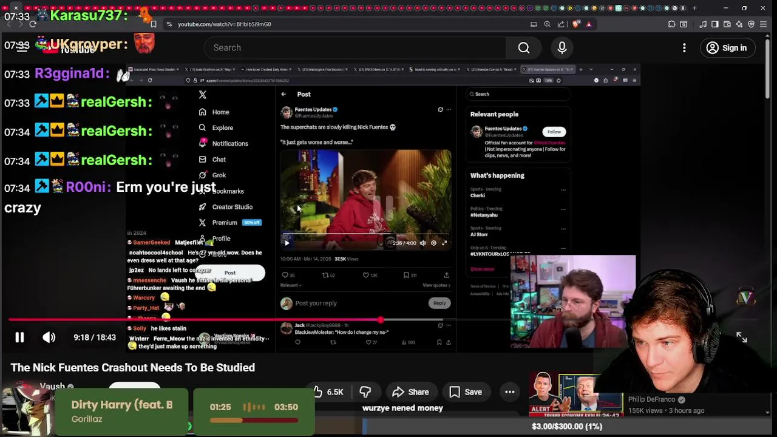777x437 pixels.
Task: Open the Cherki trending topic
Action: click(478, 195)
